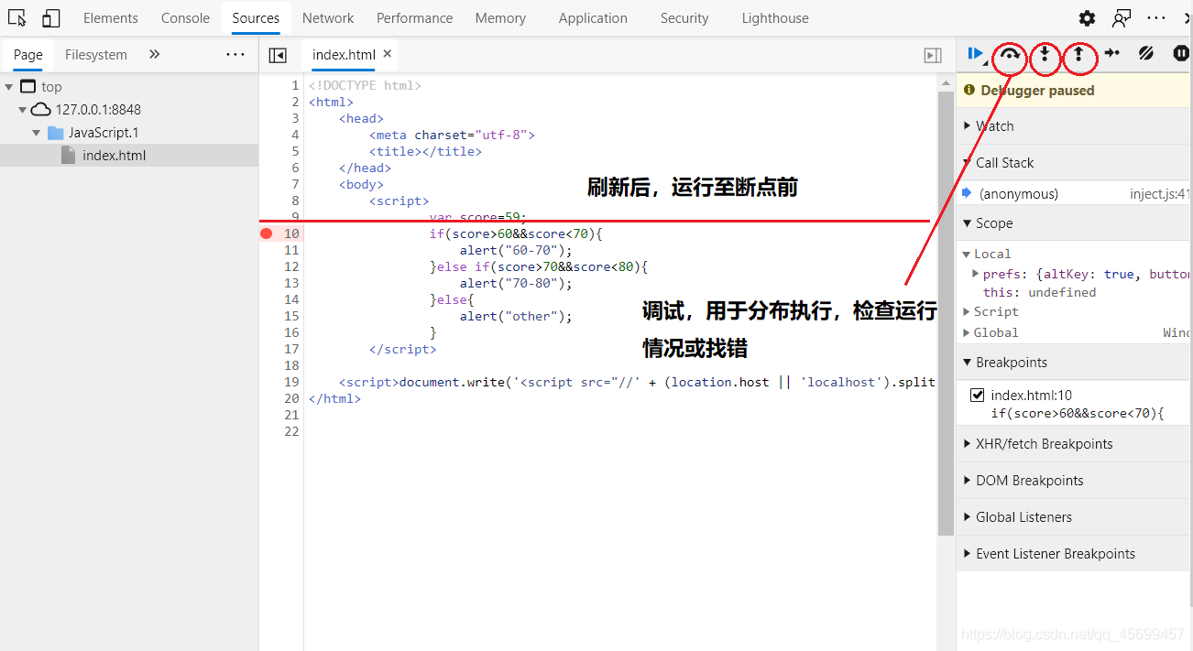Select the index.html editor tab

point(344,55)
